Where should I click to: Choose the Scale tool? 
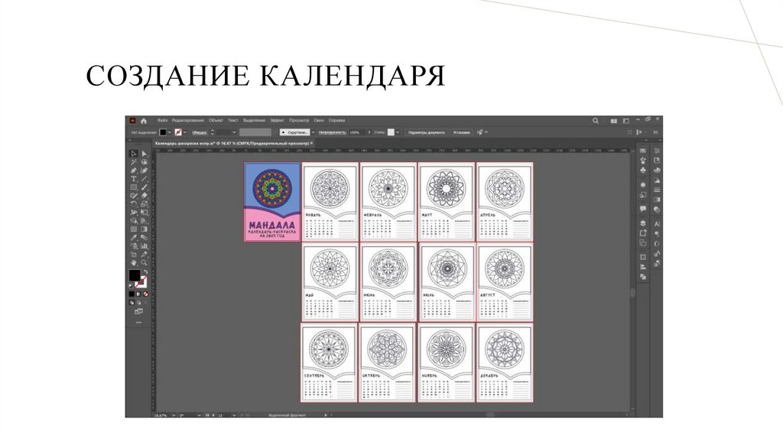click(145, 203)
